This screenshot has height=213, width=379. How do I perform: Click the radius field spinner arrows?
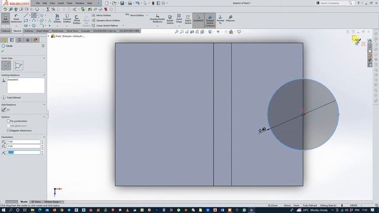point(43,153)
